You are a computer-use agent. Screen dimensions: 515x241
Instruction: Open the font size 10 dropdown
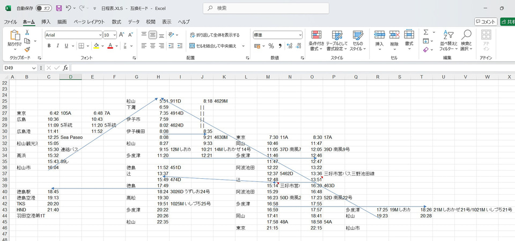[x=115, y=35]
